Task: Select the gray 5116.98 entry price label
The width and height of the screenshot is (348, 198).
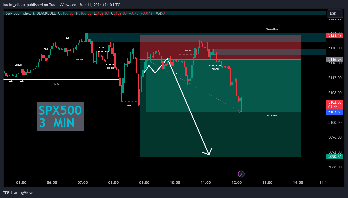Action: click(x=334, y=59)
